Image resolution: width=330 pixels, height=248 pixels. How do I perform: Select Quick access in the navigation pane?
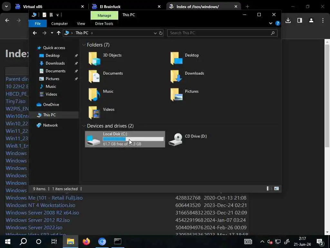(54, 48)
